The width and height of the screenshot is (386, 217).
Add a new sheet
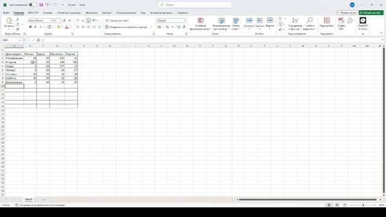(x=44, y=200)
